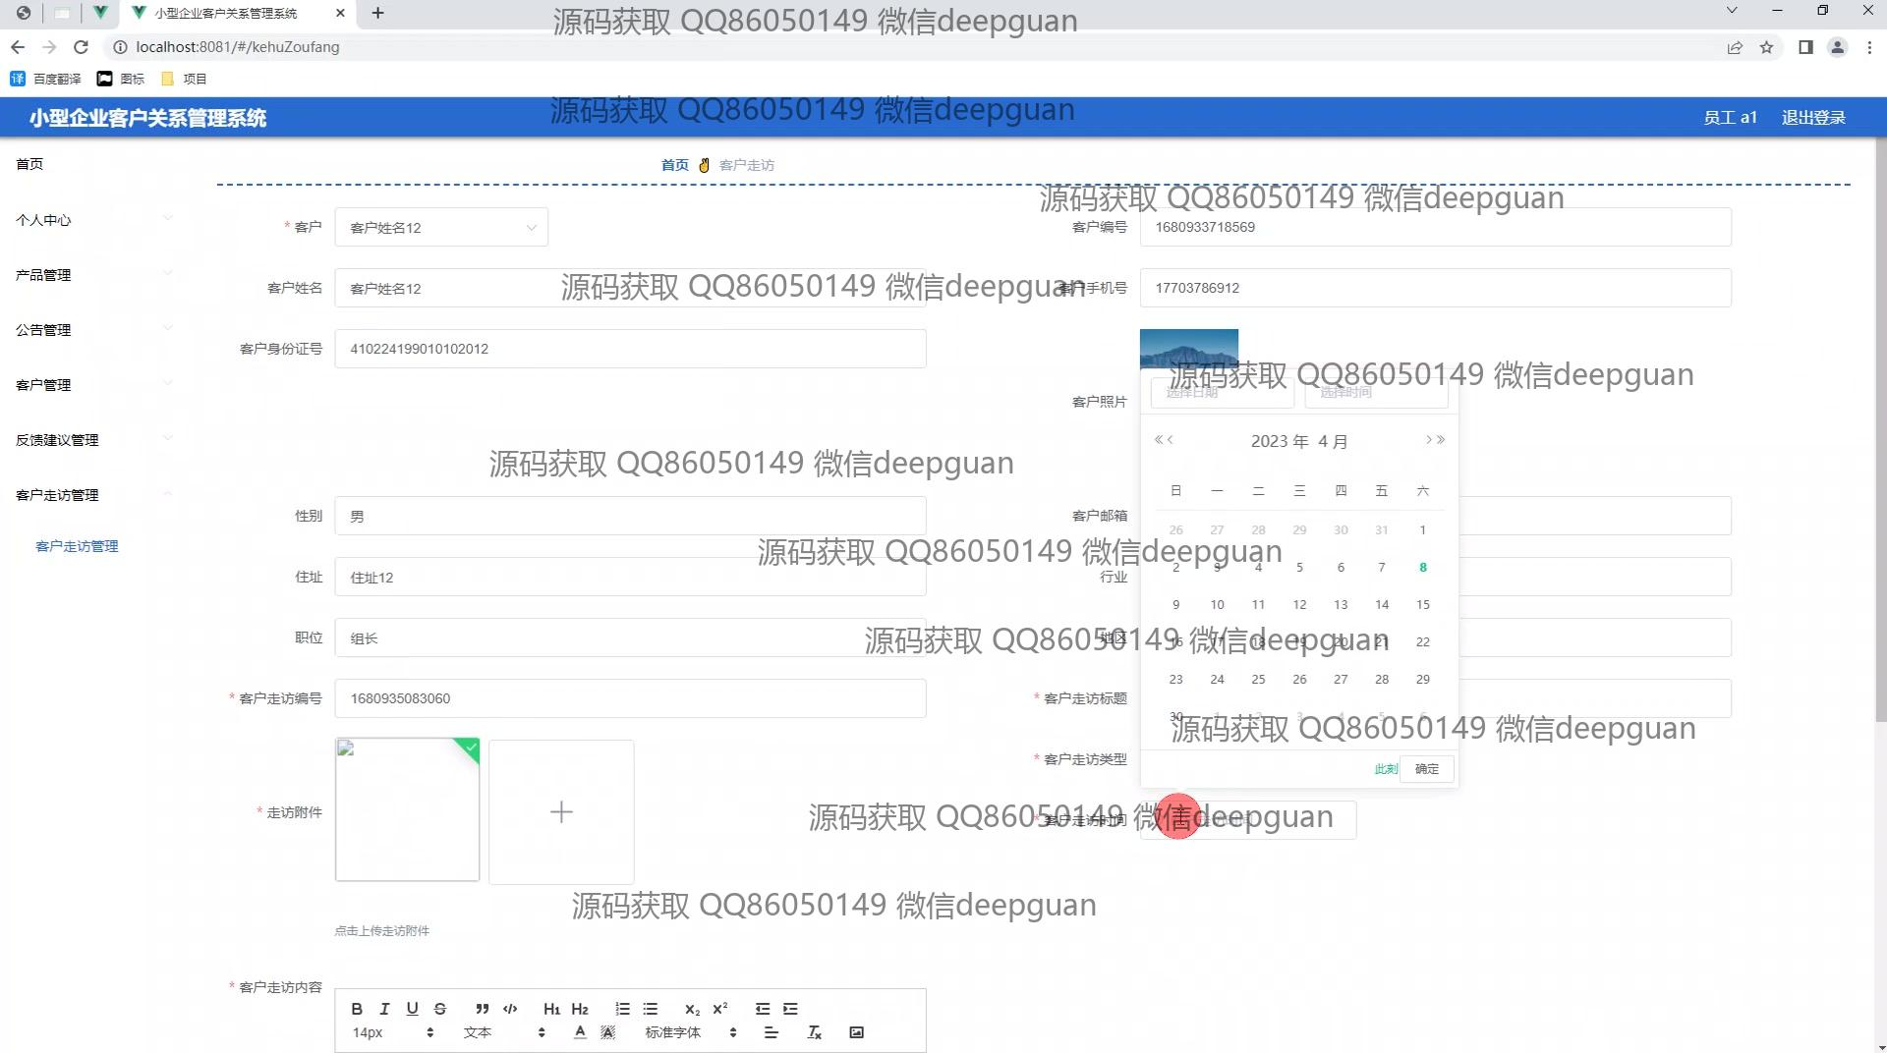The width and height of the screenshot is (1887, 1053).
Task: Select April 15 in the calendar
Action: (1422, 605)
